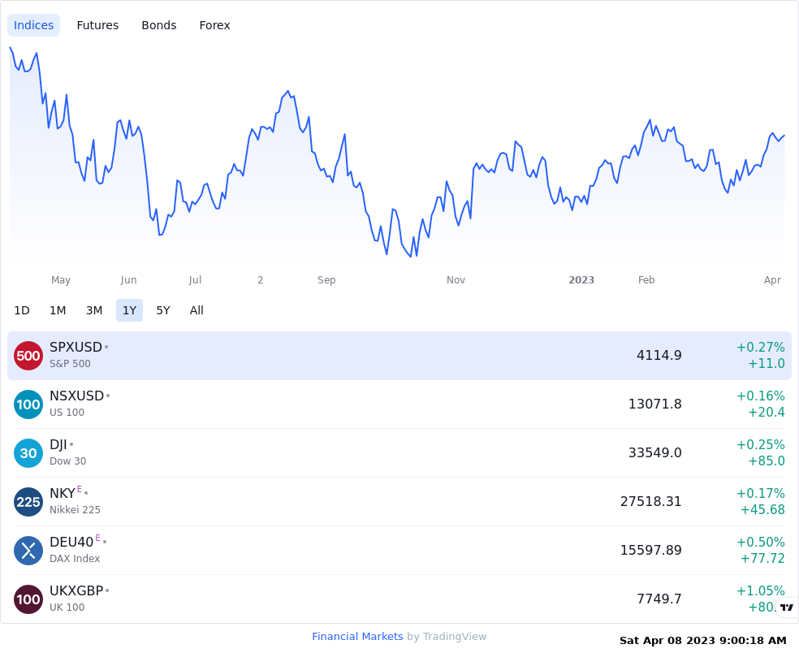This screenshot has height=666, width=799.
Task: Set chart range to 1M
Action: point(58,310)
